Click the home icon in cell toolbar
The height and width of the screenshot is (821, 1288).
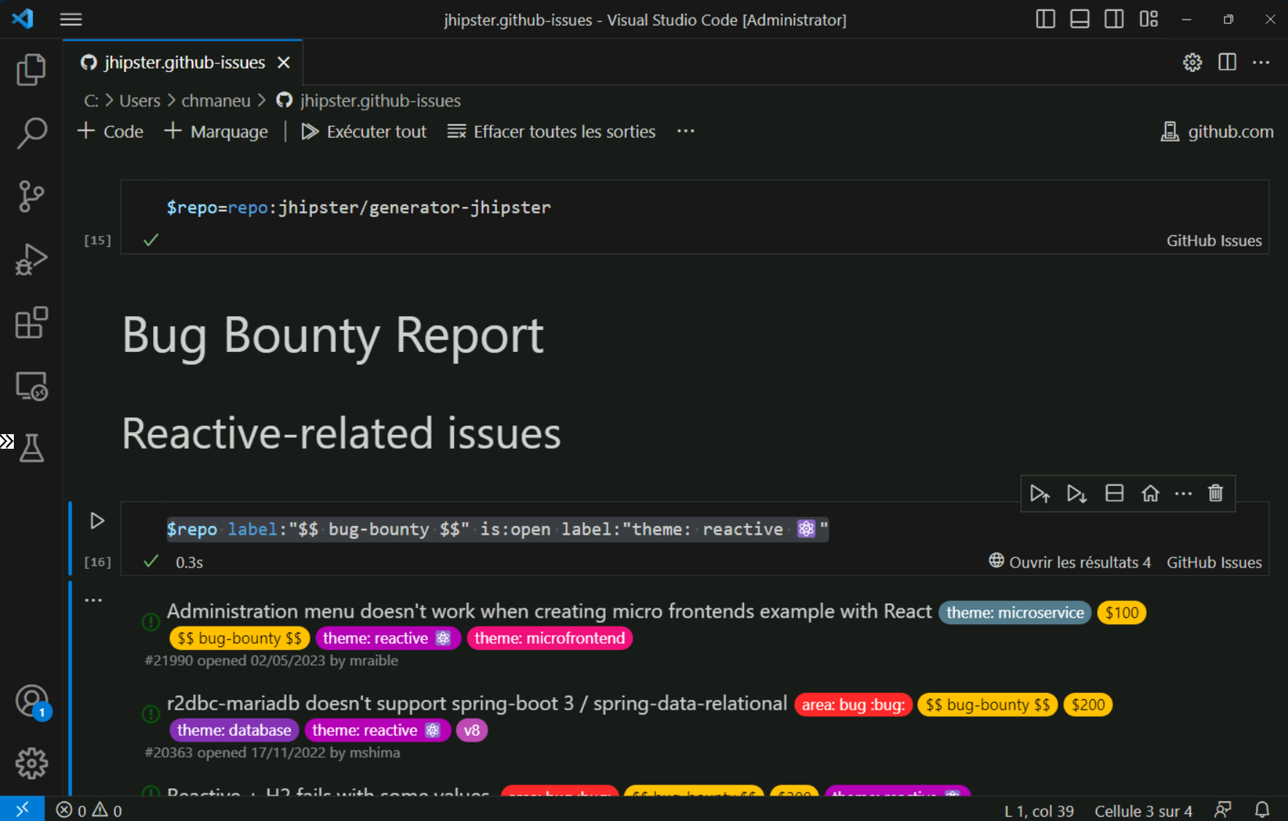point(1150,493)
